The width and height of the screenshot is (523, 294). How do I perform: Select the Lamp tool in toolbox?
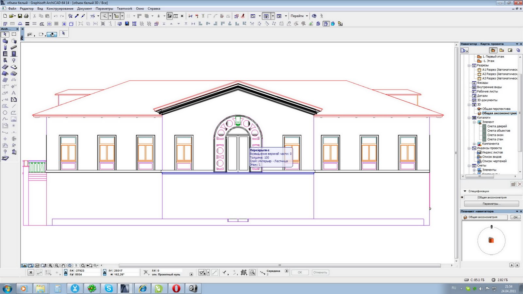pos(14,60)
